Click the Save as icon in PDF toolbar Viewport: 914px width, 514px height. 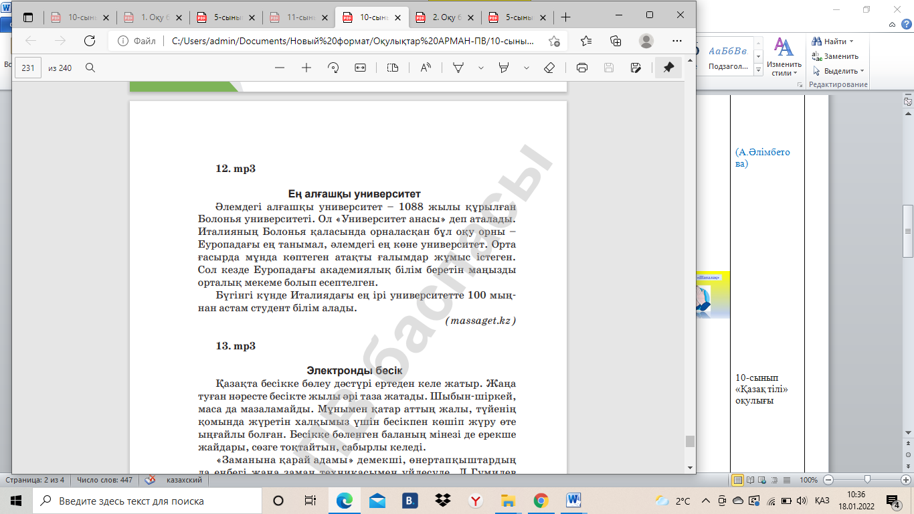coord(636,68)
